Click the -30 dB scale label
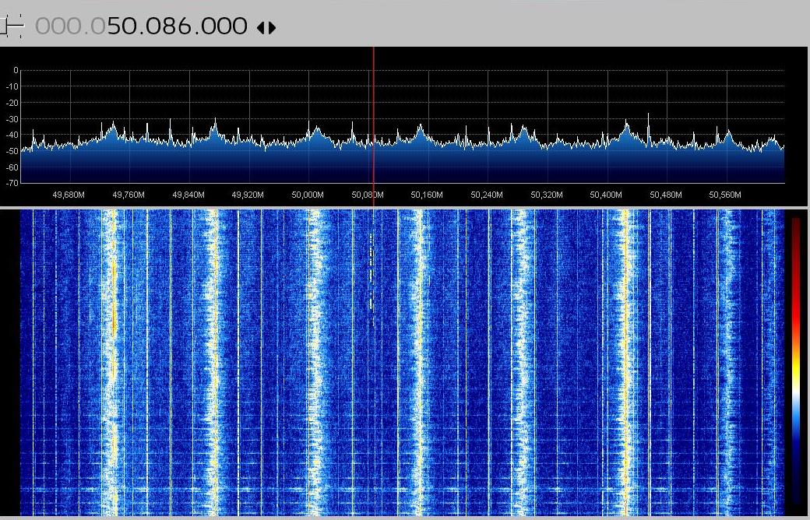The width and height of the screenshot is (810, 520). point(12,119)
